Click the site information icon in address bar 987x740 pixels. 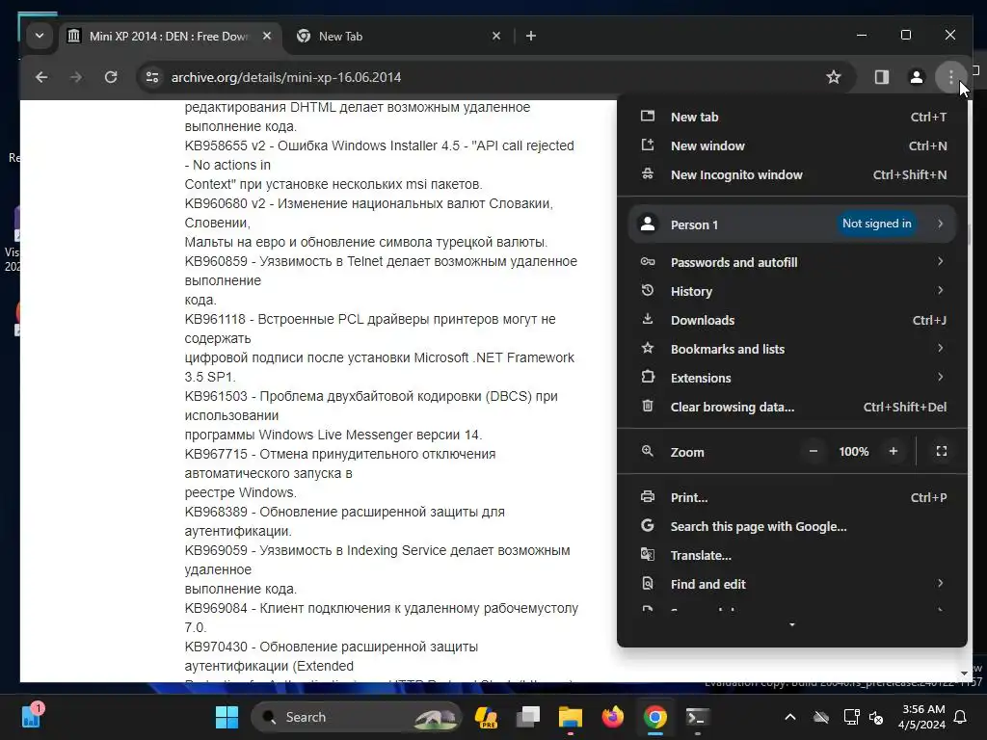pyautogui.click(x=152, y=77)
